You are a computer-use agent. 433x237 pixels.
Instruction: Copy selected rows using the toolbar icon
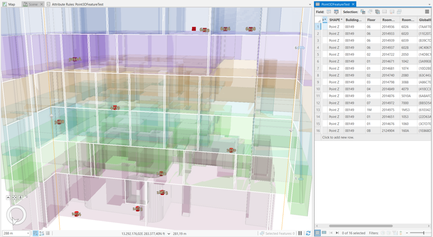point(399,12)
